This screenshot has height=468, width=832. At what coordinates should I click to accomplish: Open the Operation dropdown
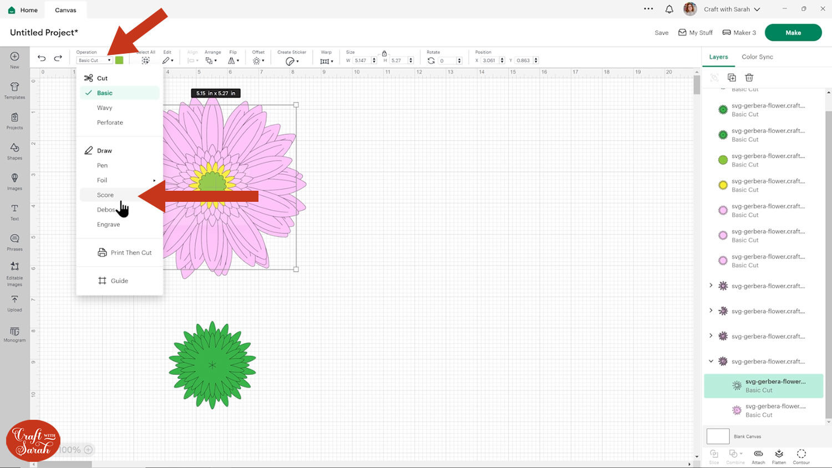coord(94,60)
